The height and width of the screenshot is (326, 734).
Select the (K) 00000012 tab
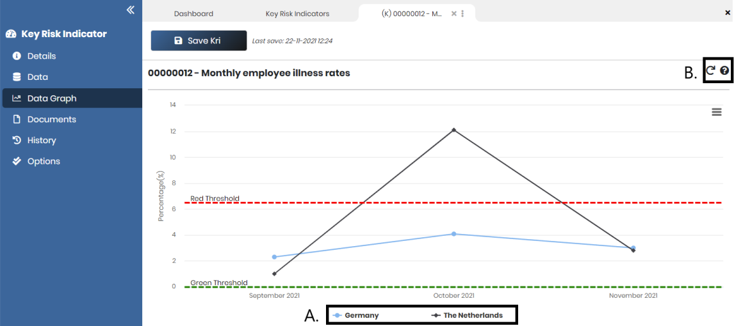tap(411, 13)
